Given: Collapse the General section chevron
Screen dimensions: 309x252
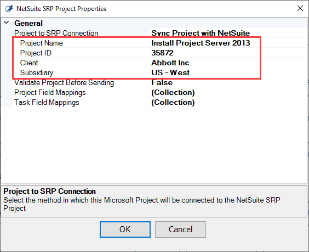Looking at the screenshot, I should tap(7, 23).
